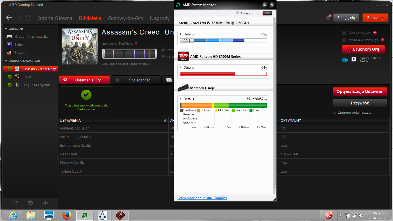Click the CPU usage bar
This screenshot has height=221, width=393.
[223, 41]
